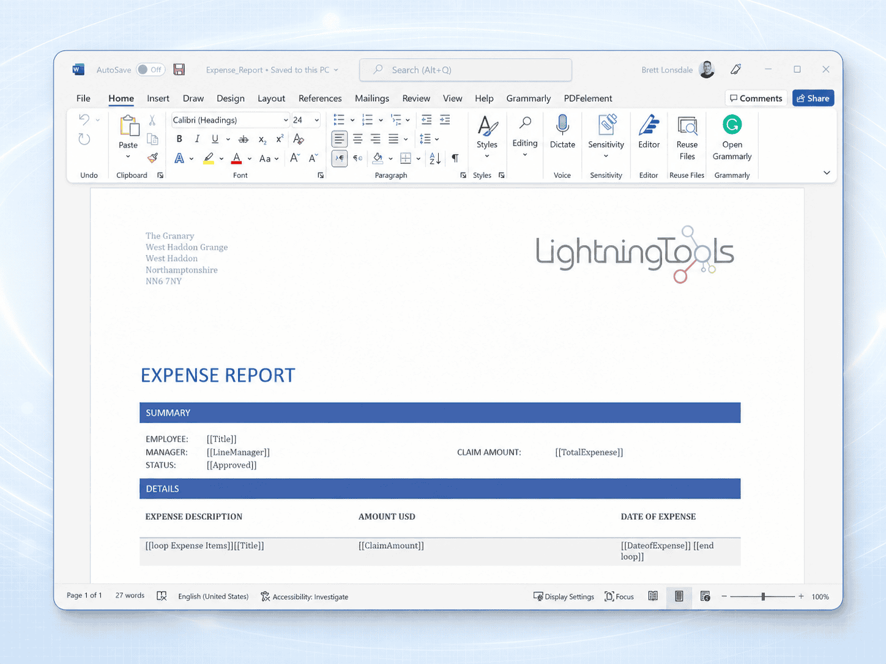Toggle the Align Left button

tap(339, 139)
